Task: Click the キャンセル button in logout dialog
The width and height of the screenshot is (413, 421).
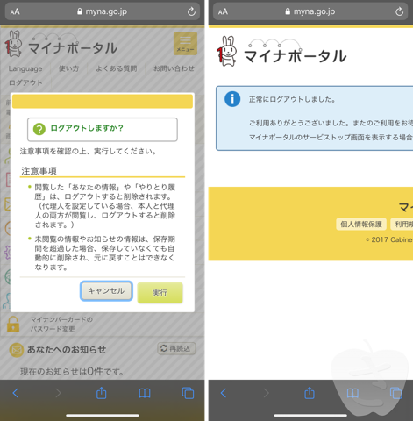Action: tap(106, 291)
